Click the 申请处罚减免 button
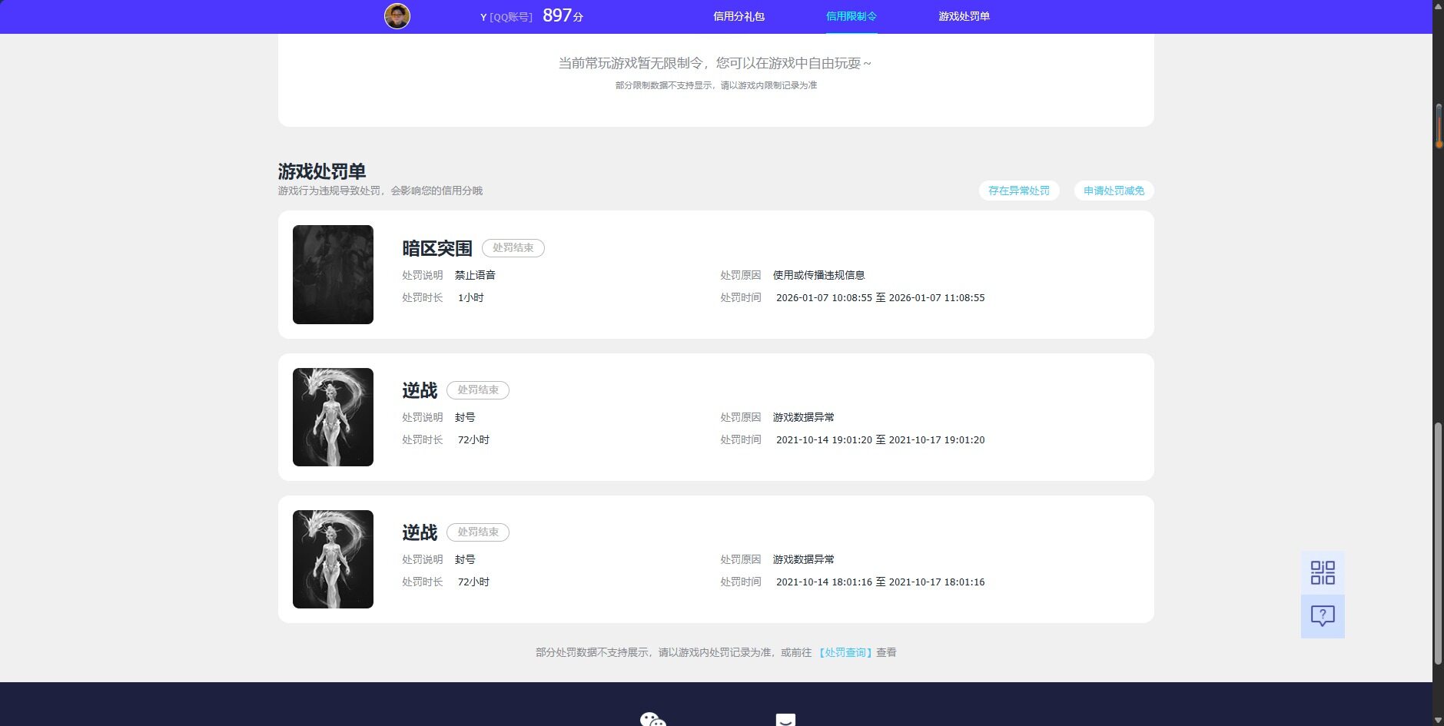 point(1114,191)
